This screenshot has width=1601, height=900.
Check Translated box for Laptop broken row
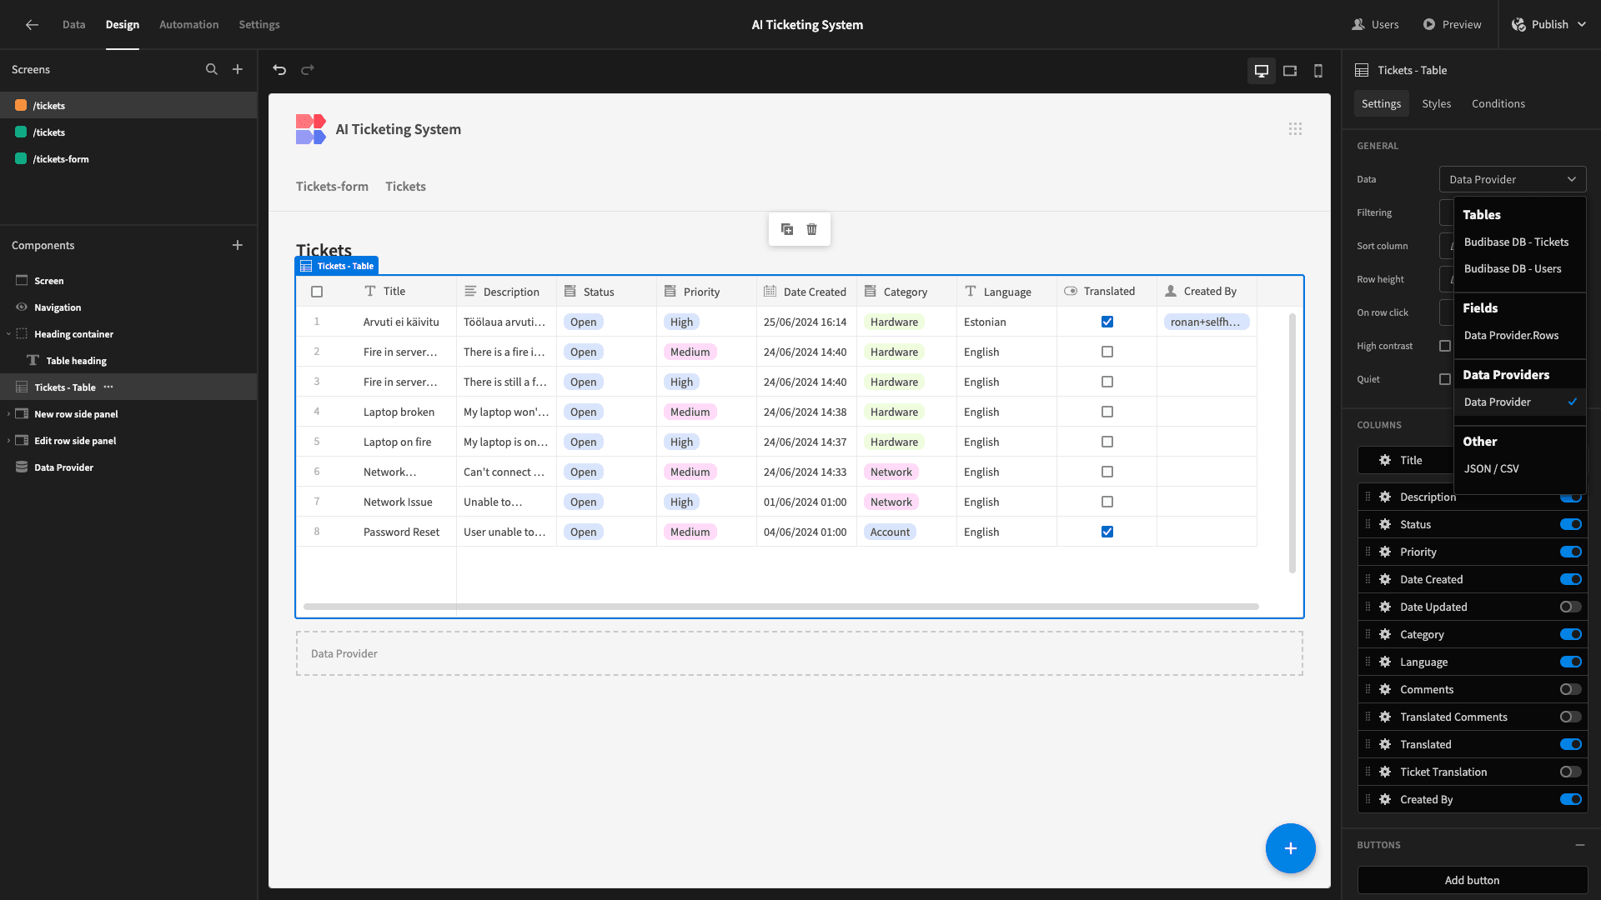coord(1107,412)
